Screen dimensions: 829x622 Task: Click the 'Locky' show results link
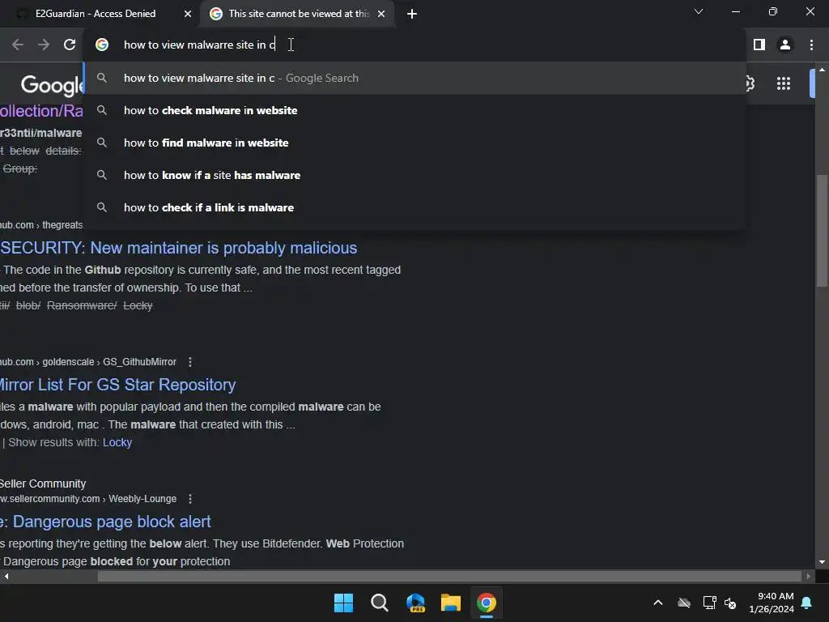point(117,443)
